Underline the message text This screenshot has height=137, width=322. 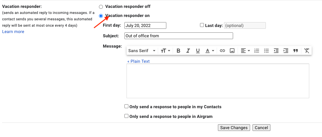[x=198, y=51]
